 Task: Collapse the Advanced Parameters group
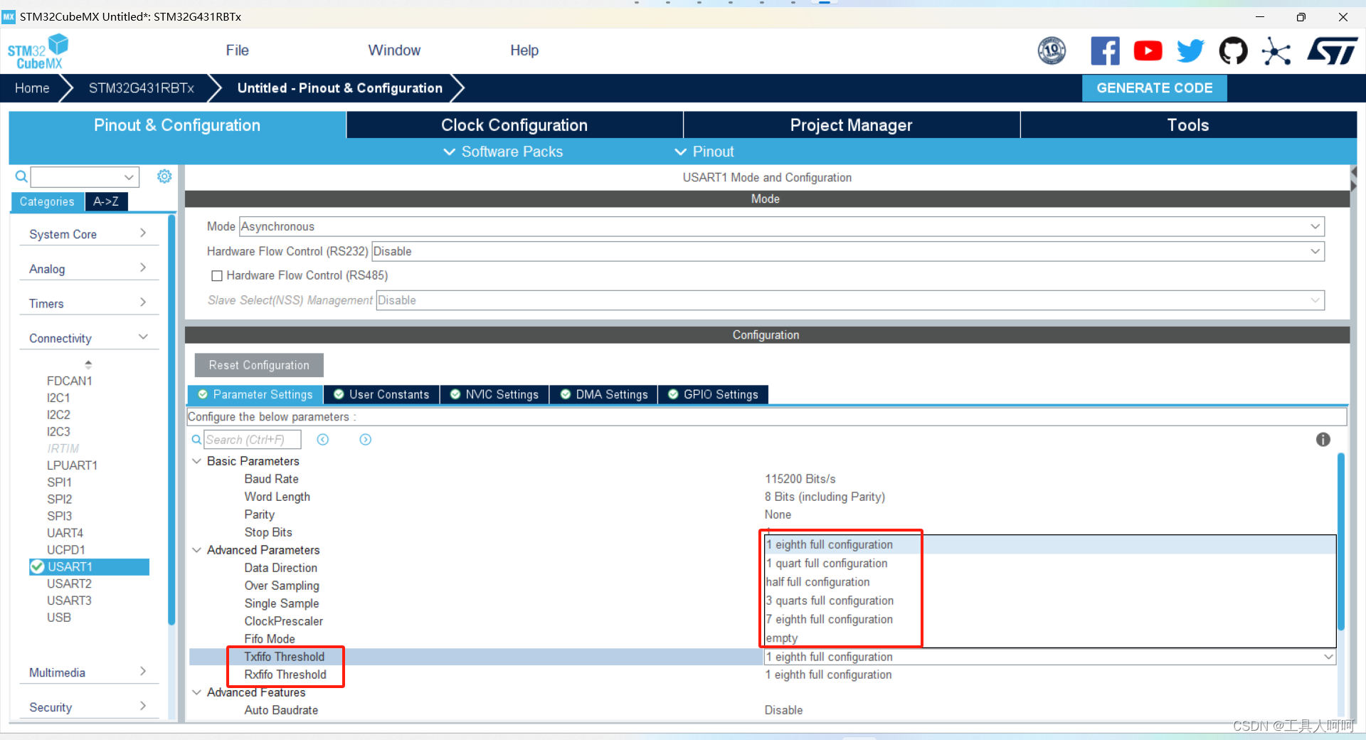[197, 550]
